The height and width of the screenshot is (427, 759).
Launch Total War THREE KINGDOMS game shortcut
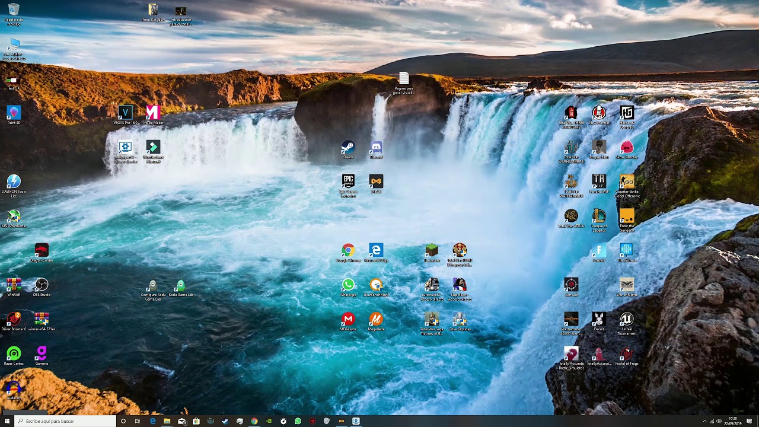coord(571,117)
